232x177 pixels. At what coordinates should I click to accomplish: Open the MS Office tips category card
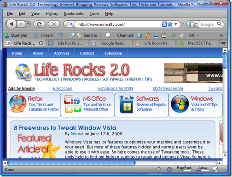pos(88,105)
